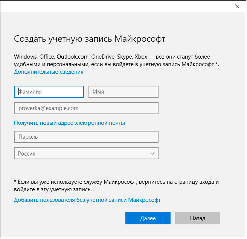Select the proverka@example.com email field

click(x=86, y=108)
